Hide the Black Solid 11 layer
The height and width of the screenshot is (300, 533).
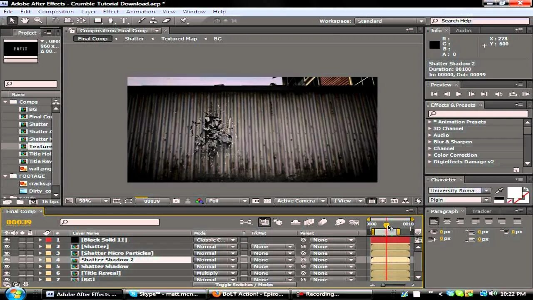6,240
